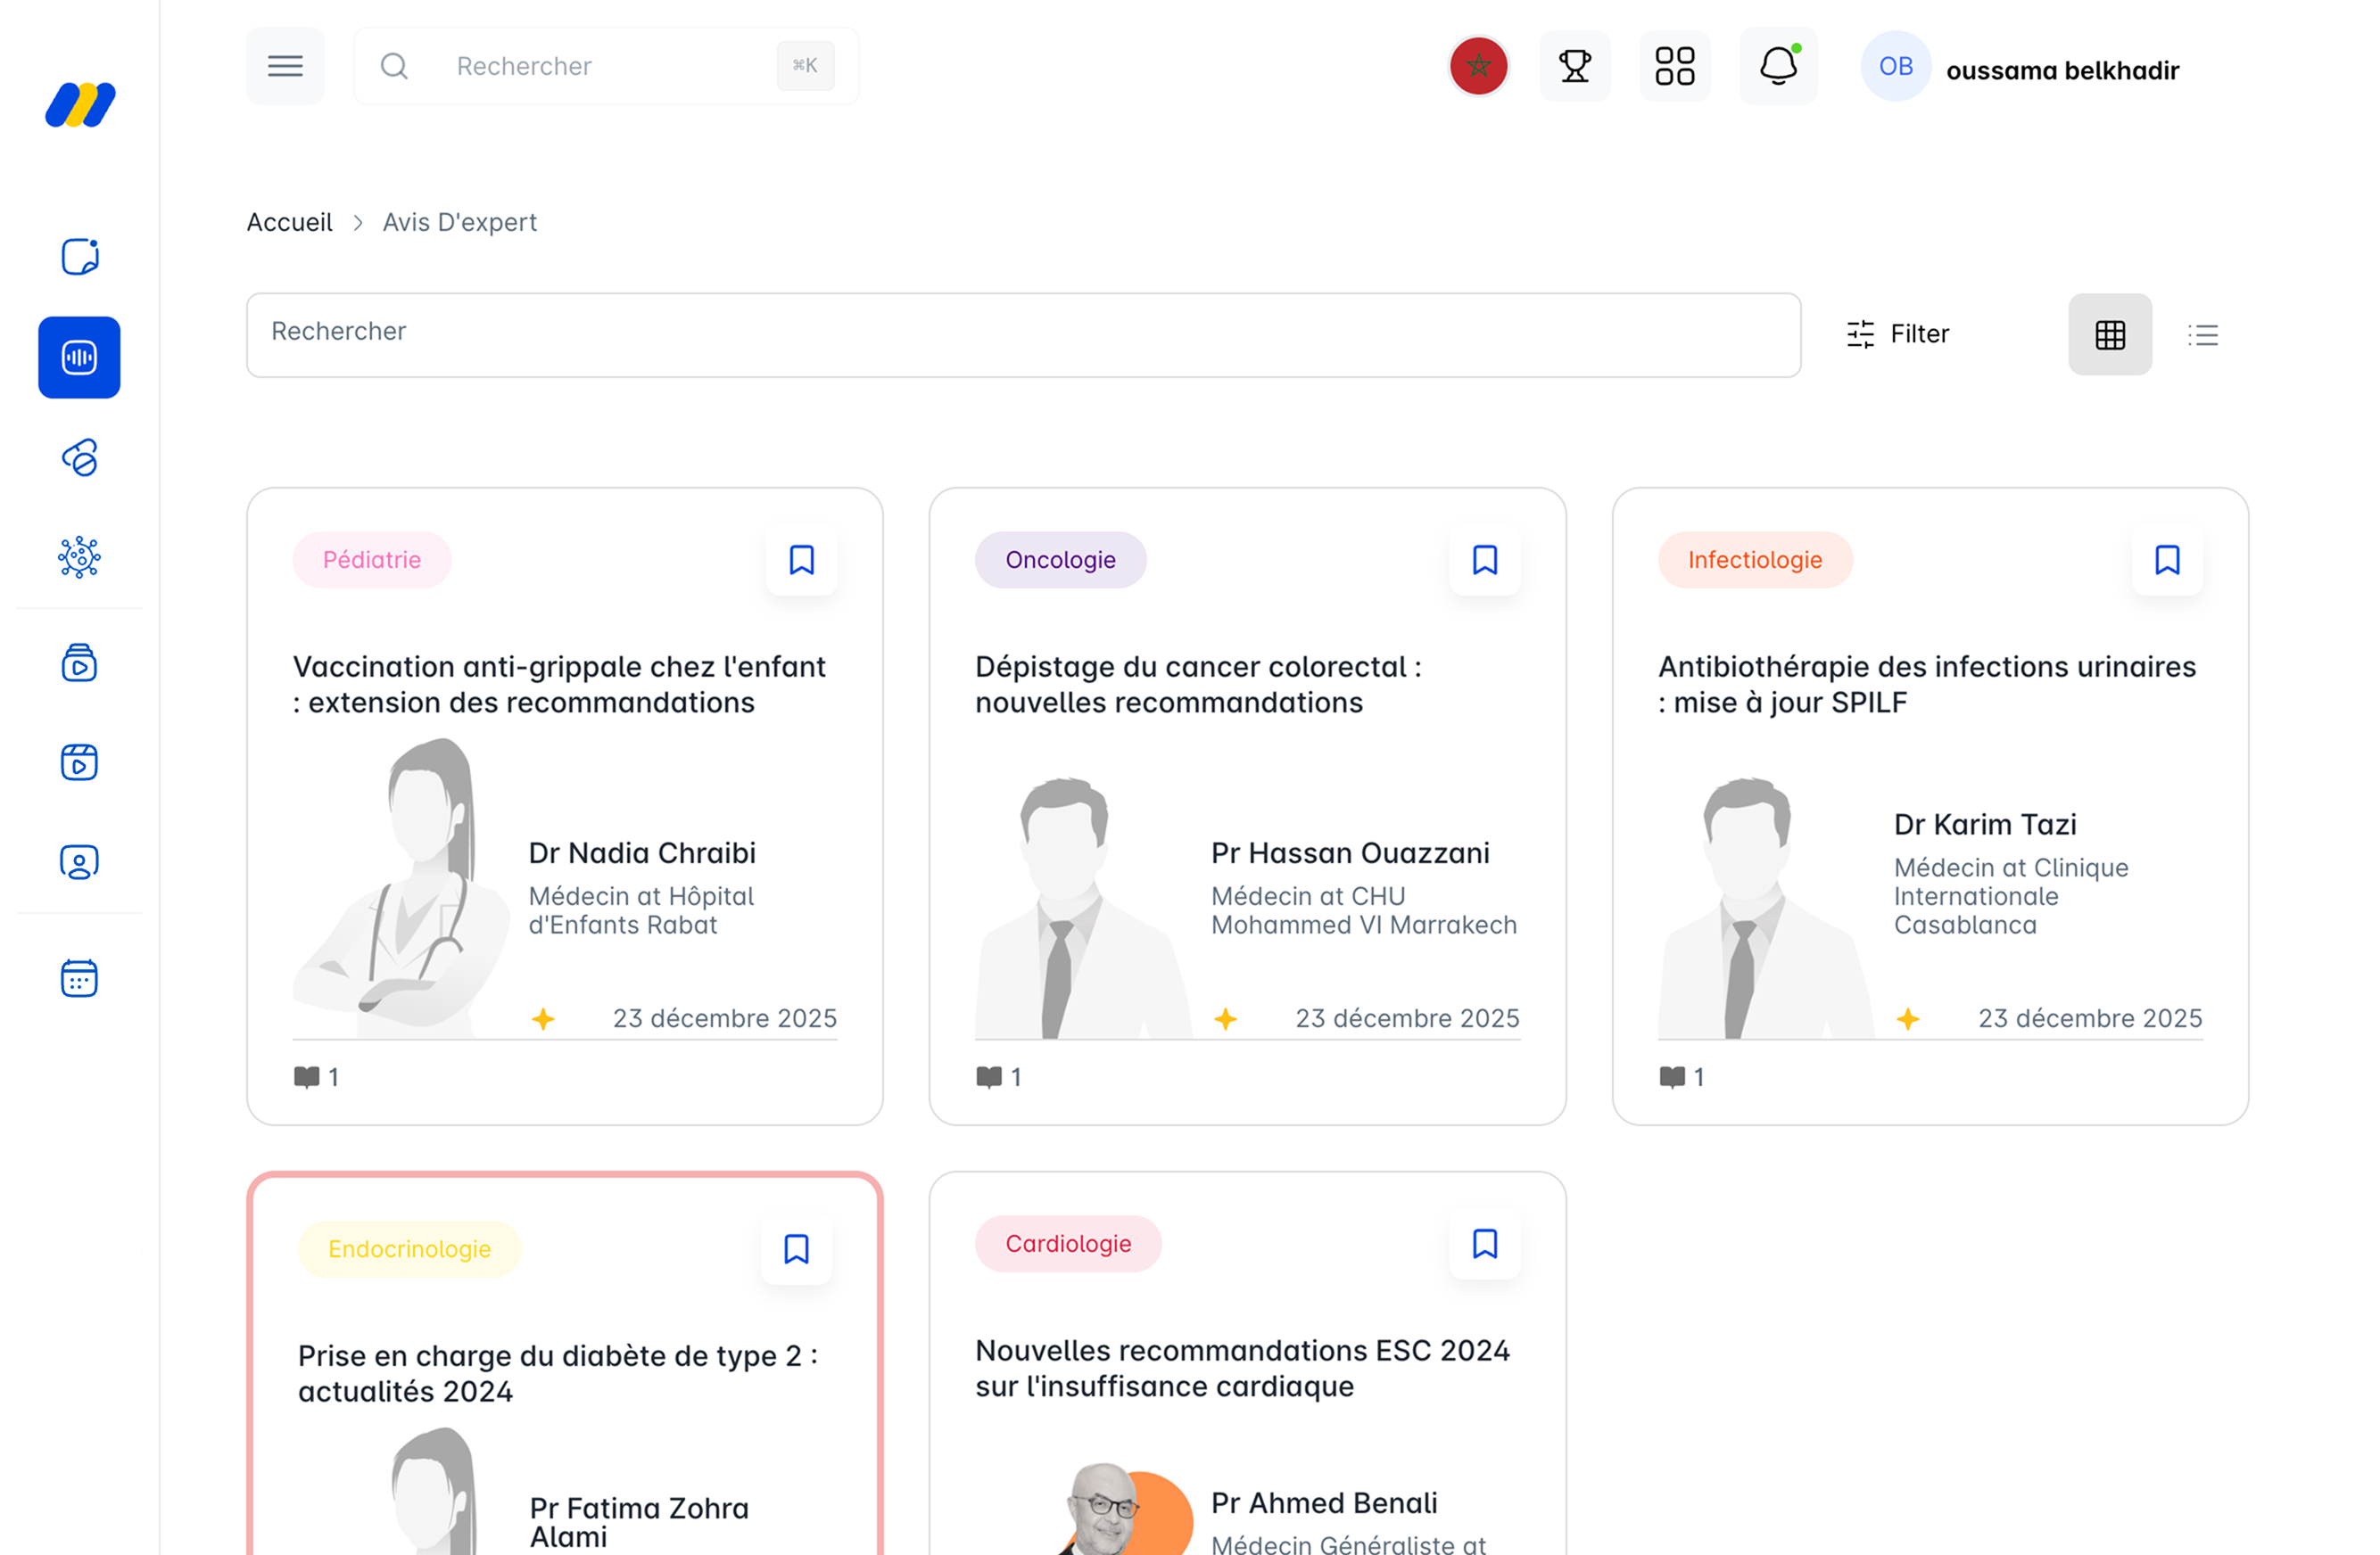Switch to list view layout

coord(2202,334)
